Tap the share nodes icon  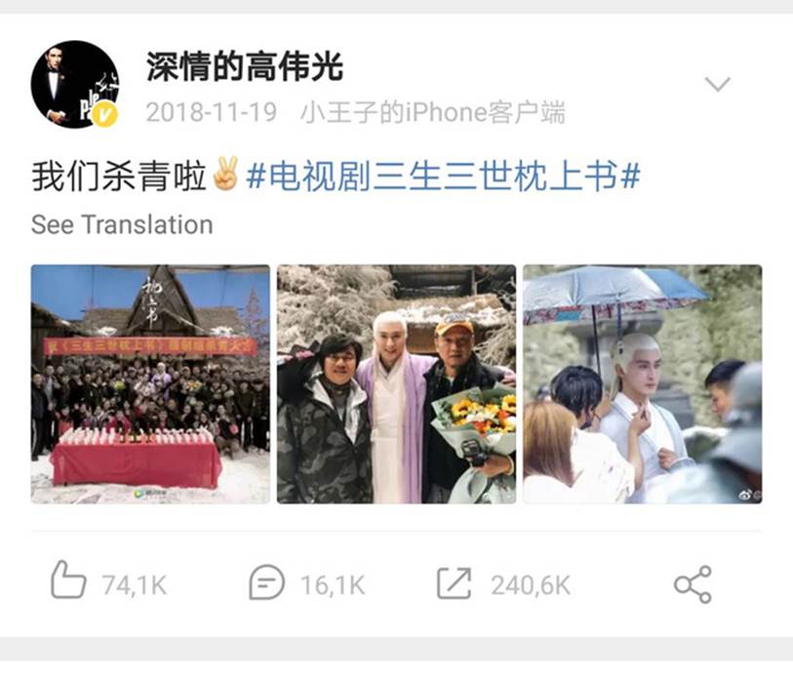click(x=693, y=584)
